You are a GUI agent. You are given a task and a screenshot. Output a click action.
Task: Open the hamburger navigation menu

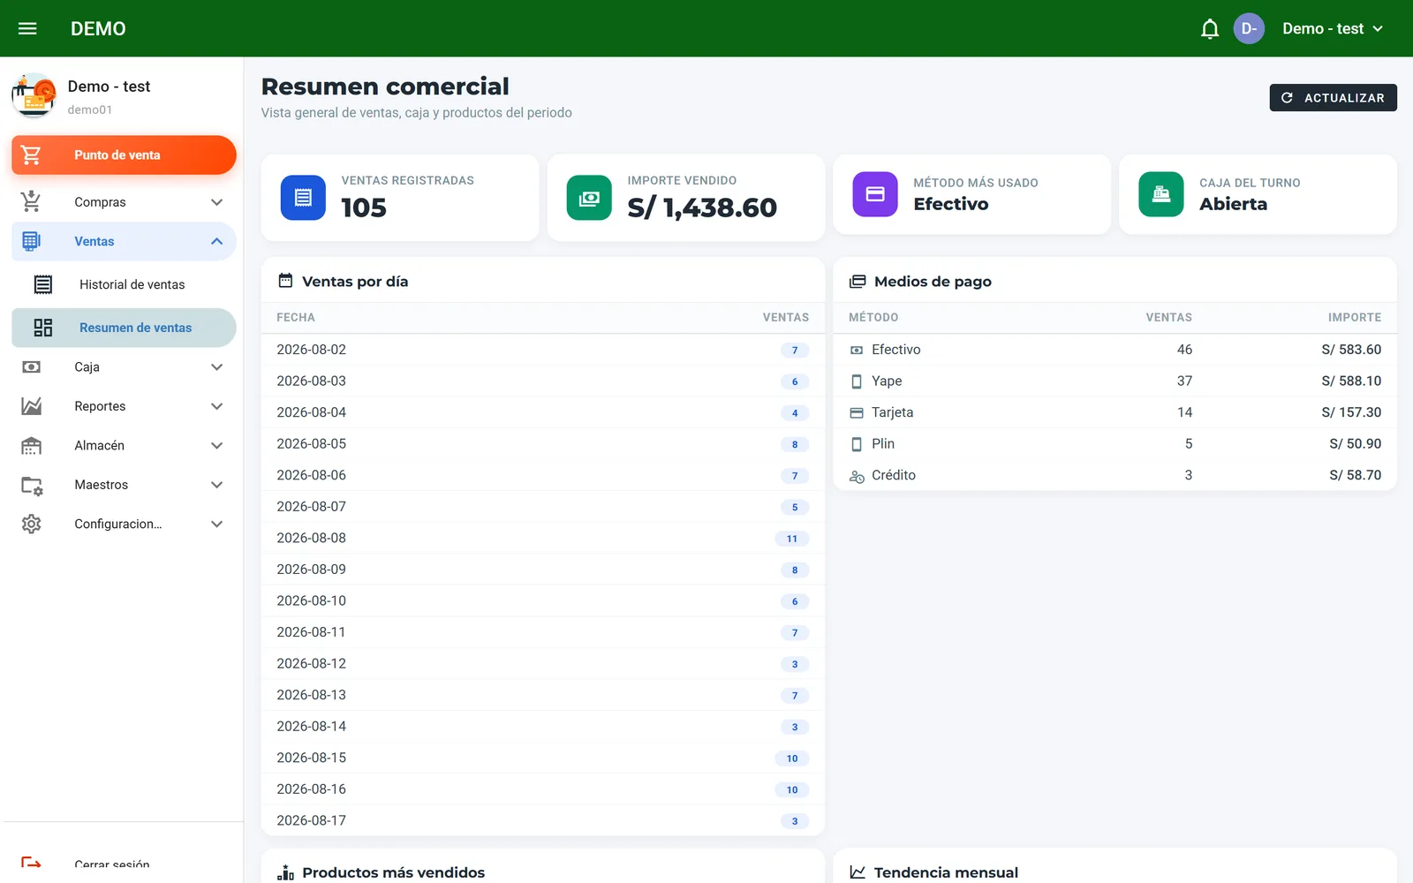pyautogui.click(x=27, y=28)
